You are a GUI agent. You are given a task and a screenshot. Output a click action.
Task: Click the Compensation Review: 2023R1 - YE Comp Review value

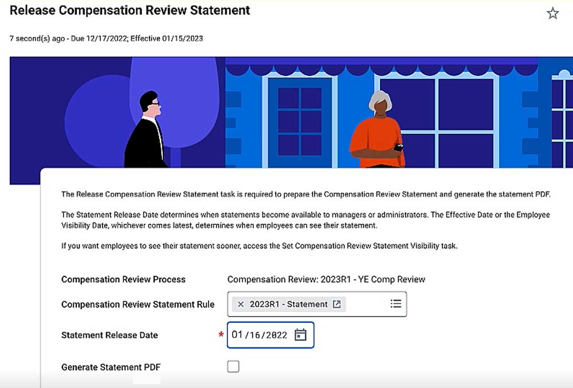pyautogui.click(x=326, y=279)
